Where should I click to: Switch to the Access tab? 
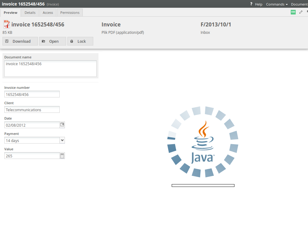point(48,13)
